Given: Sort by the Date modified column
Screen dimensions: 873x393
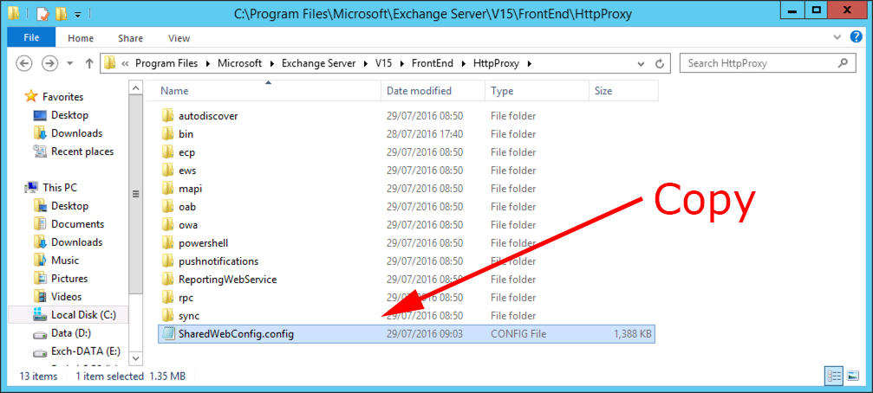Looking at the screenshot, I should 433,91.
